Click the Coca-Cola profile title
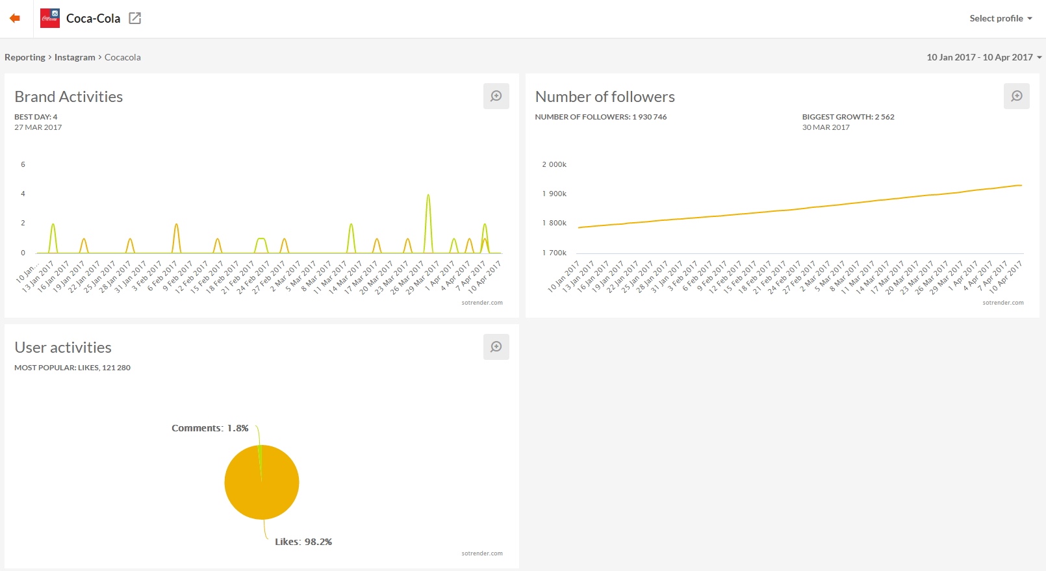Screen dimensions: 1046x571 (93, 18)
